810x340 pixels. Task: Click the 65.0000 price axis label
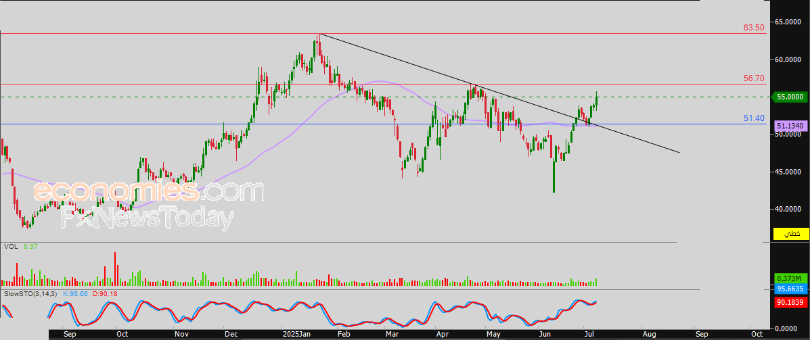787,22
